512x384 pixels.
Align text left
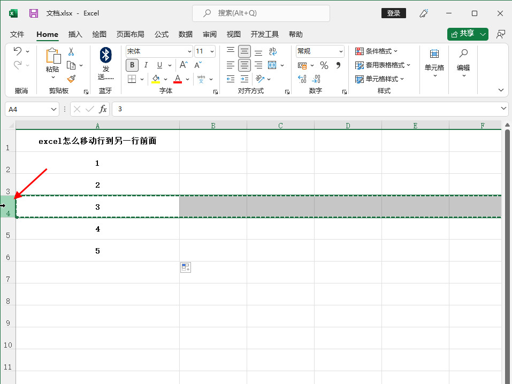pos(231,65)
